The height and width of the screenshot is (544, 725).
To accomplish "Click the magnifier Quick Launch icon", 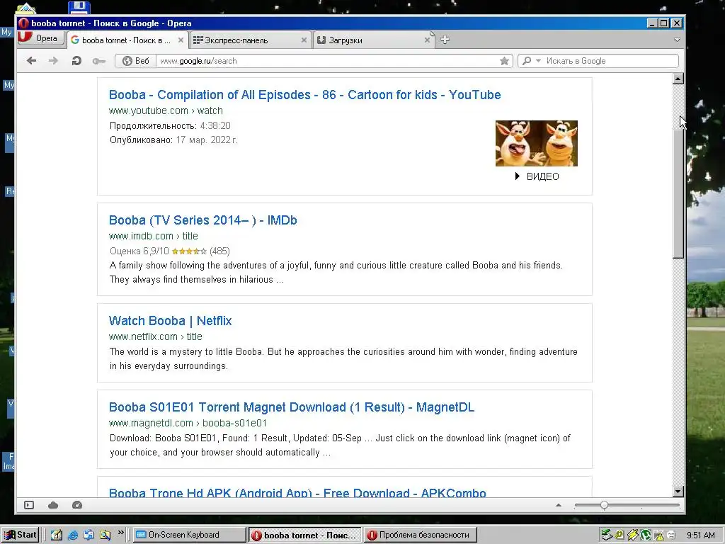I will (x=105, y=535).
